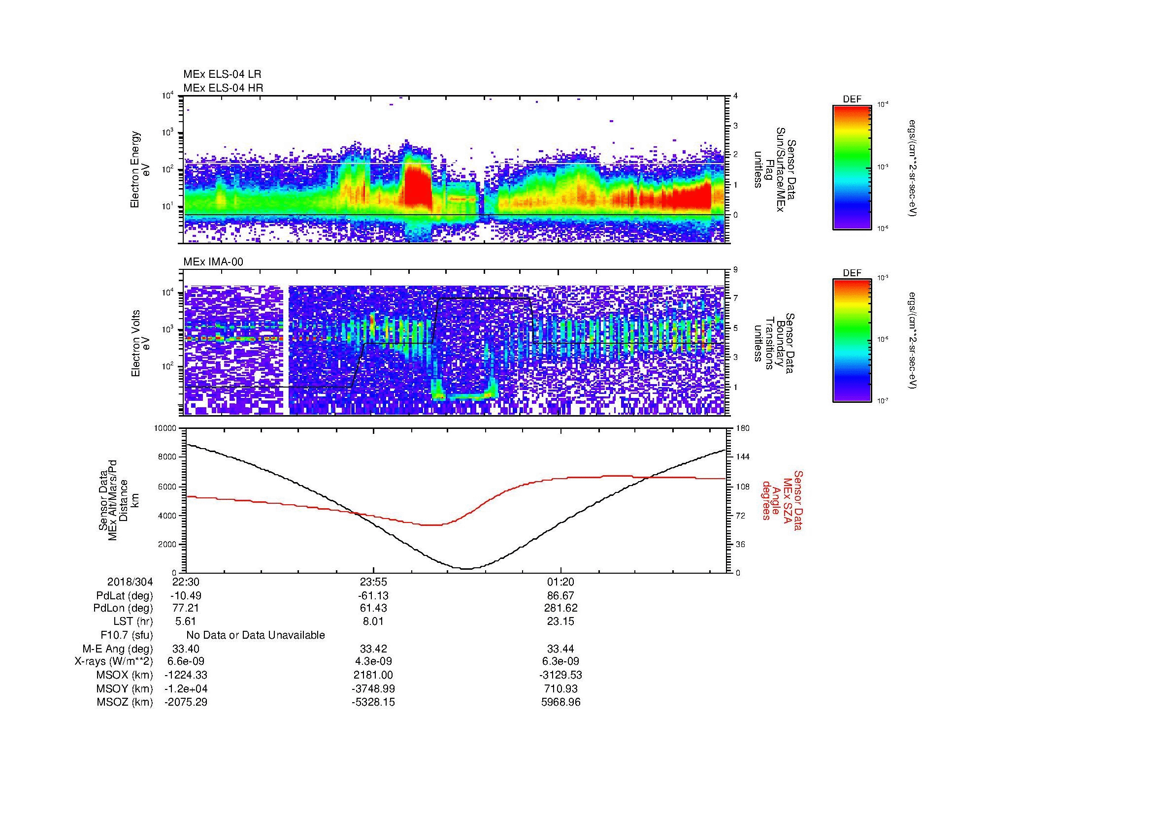Click the top DEF color bar

click(x=852, y=167)
